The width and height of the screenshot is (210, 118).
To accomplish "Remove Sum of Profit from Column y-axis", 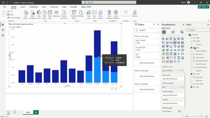I will (183, 70).
